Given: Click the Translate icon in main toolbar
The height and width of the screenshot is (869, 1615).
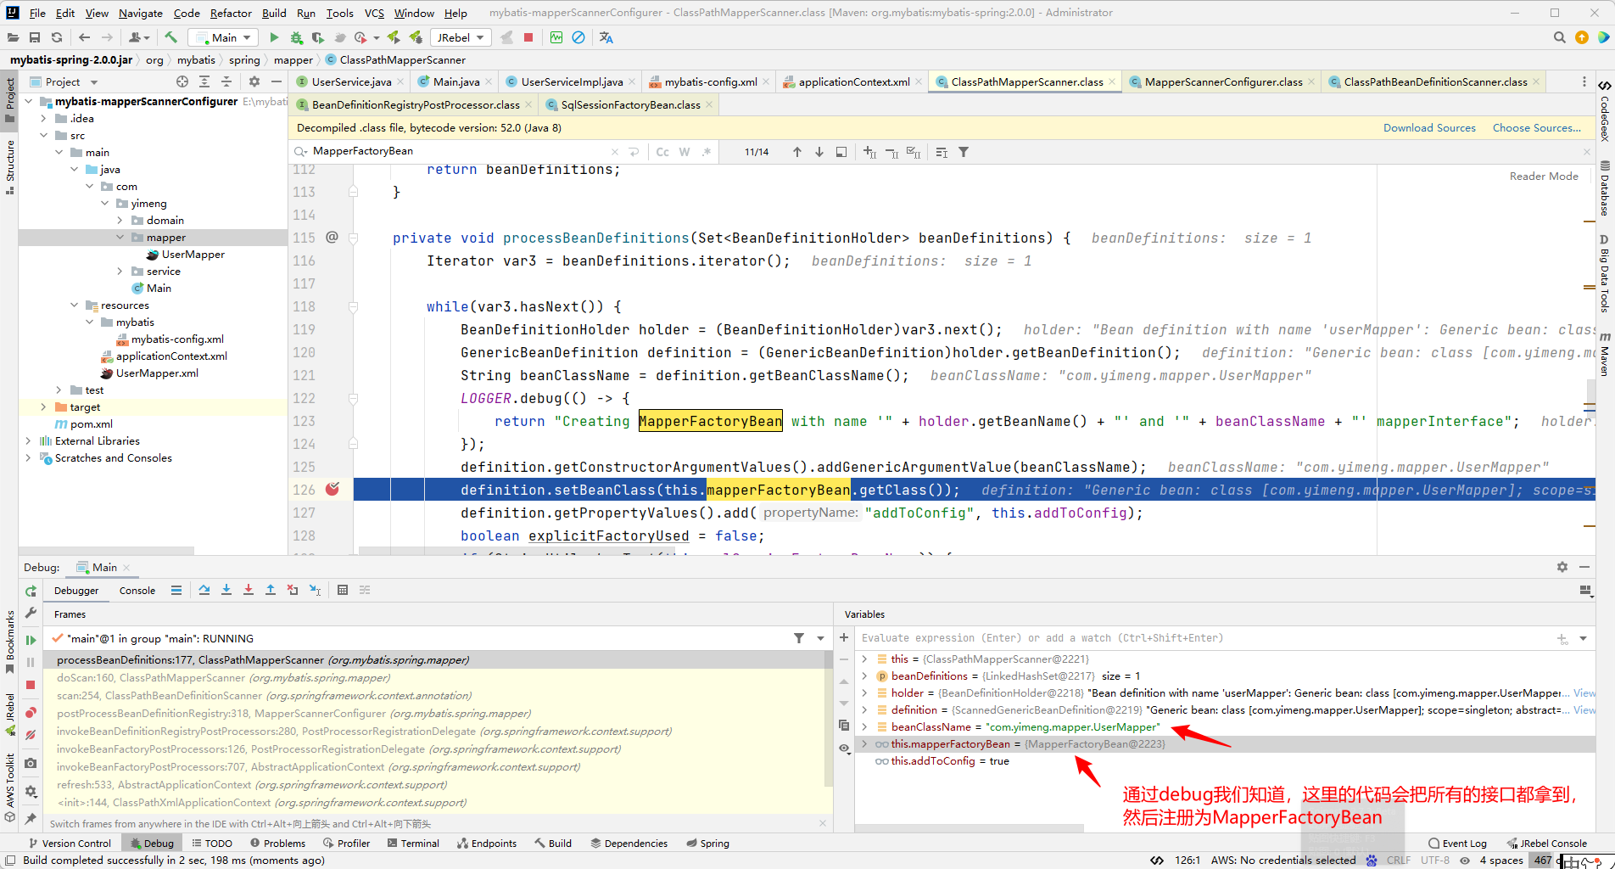Looking at the screenshot, I should coord(606,37).
